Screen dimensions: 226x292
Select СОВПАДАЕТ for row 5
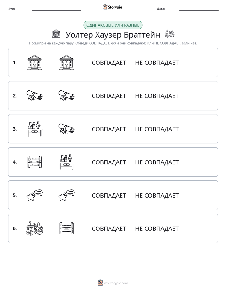tap(109, 195)
